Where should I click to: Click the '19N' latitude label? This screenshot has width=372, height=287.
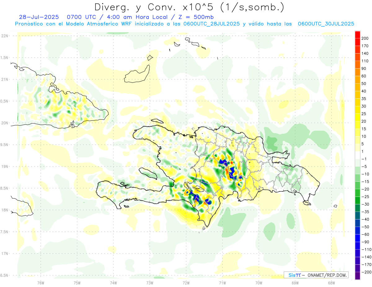4,167
